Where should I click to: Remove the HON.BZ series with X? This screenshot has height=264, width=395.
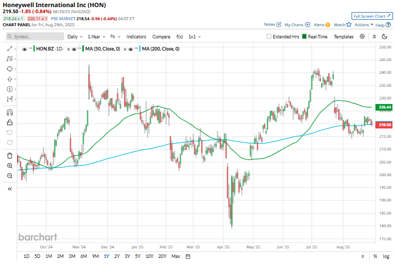tap(68, 49)
